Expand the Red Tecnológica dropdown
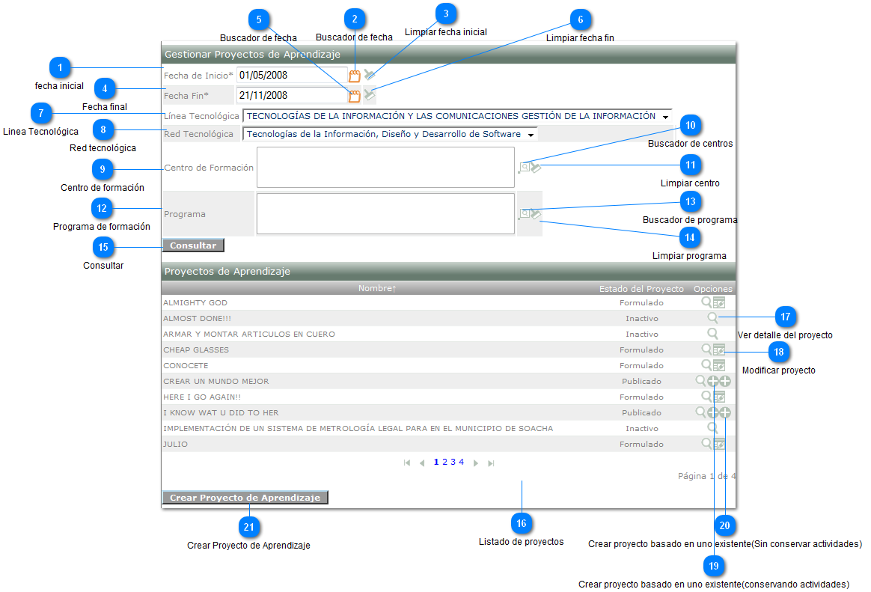 [531, 135]
